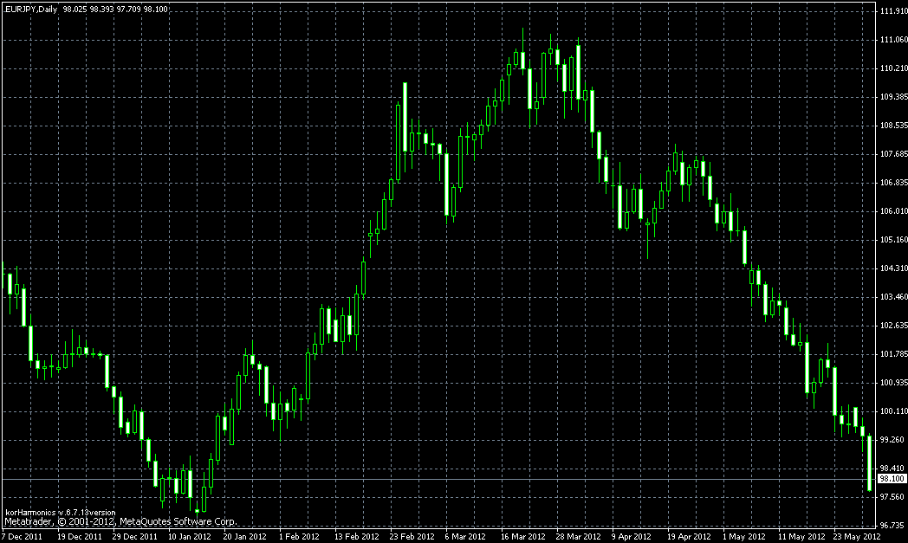Click the 102.635 price scale value
Screen dimensions: 908x543
point(893,326)
